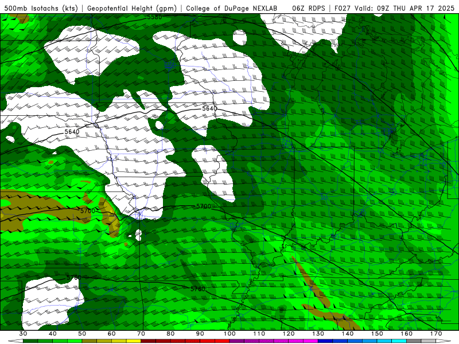
Task: Click the dark blue colorbar swatch at 130
Action: (x=325, y=341)
